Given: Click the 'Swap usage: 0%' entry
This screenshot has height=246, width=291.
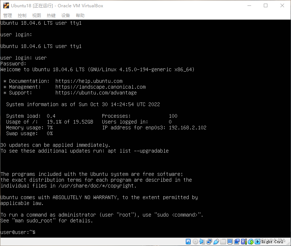Looking at the screenshot, I should coord(29,133).
